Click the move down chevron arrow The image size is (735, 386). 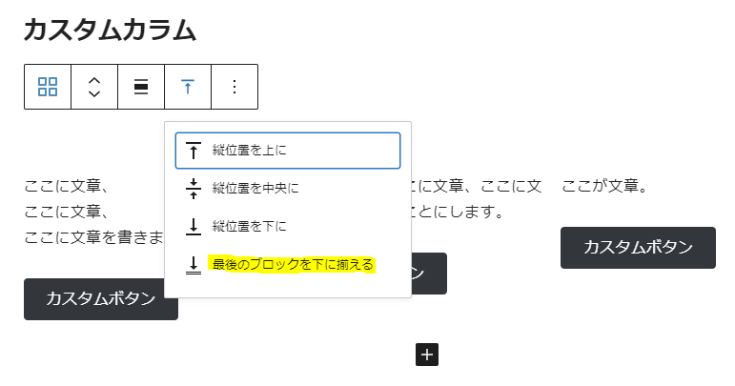coord(94,93)
